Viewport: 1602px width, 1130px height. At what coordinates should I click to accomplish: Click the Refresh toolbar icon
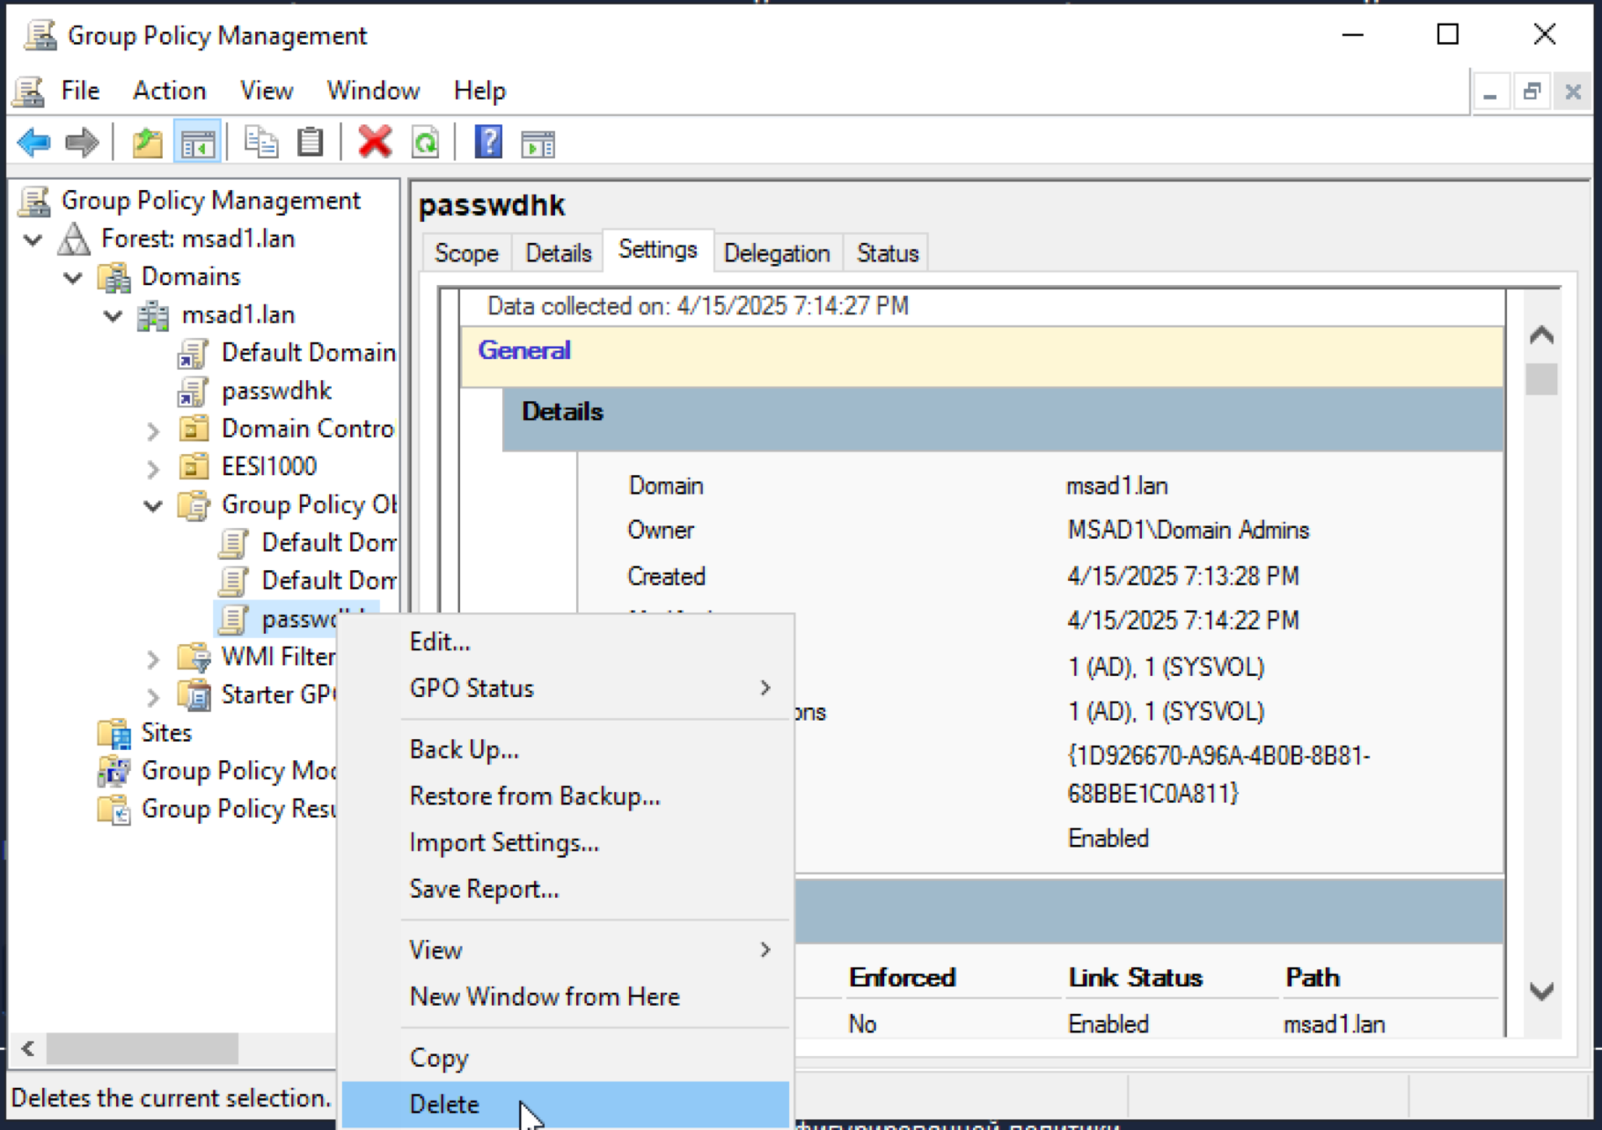pyautogui.click(x=426, y=143)
